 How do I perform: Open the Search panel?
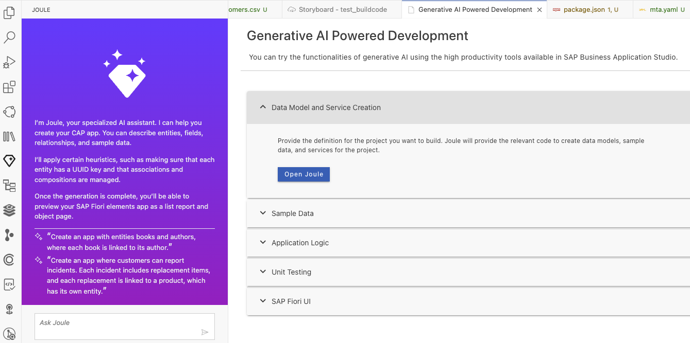coord(9,37)
